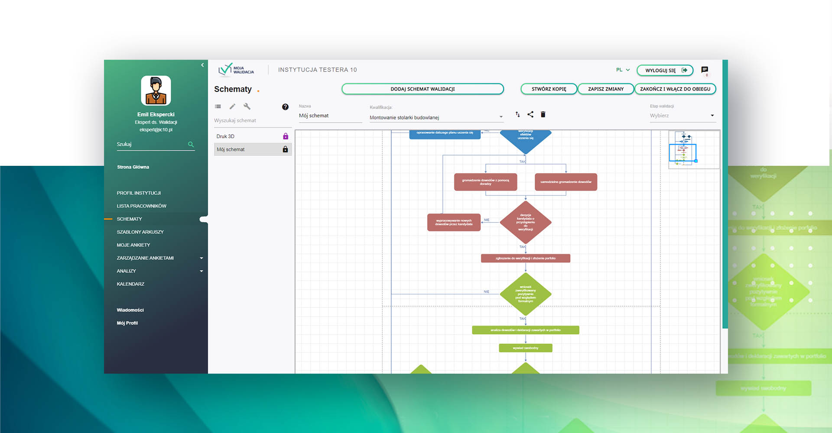Click Stwórz kopię
This screenshot has height=433, width=832.
[x=549, y=89]
